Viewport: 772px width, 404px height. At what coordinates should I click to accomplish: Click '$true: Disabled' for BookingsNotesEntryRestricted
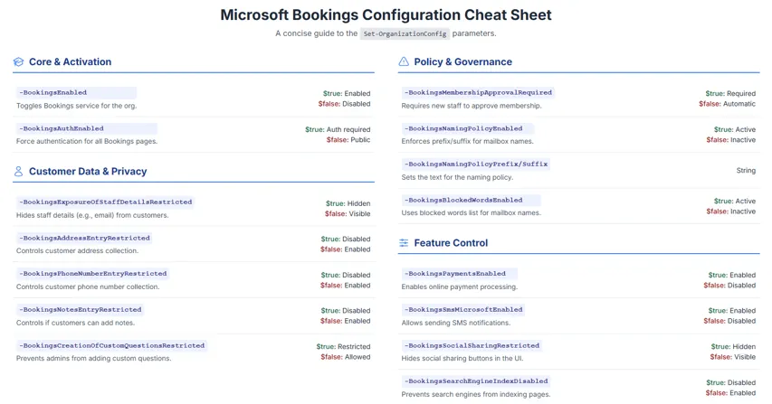coord(346,311)
